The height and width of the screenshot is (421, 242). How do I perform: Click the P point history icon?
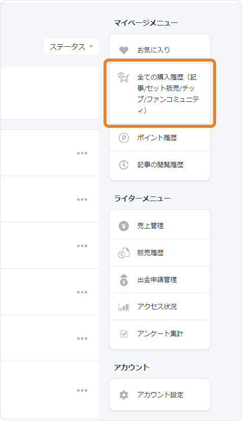(124, 138)
